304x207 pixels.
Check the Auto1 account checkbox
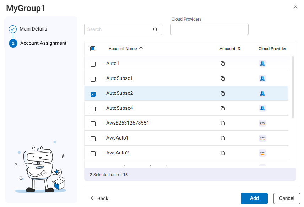coord(93,64)
